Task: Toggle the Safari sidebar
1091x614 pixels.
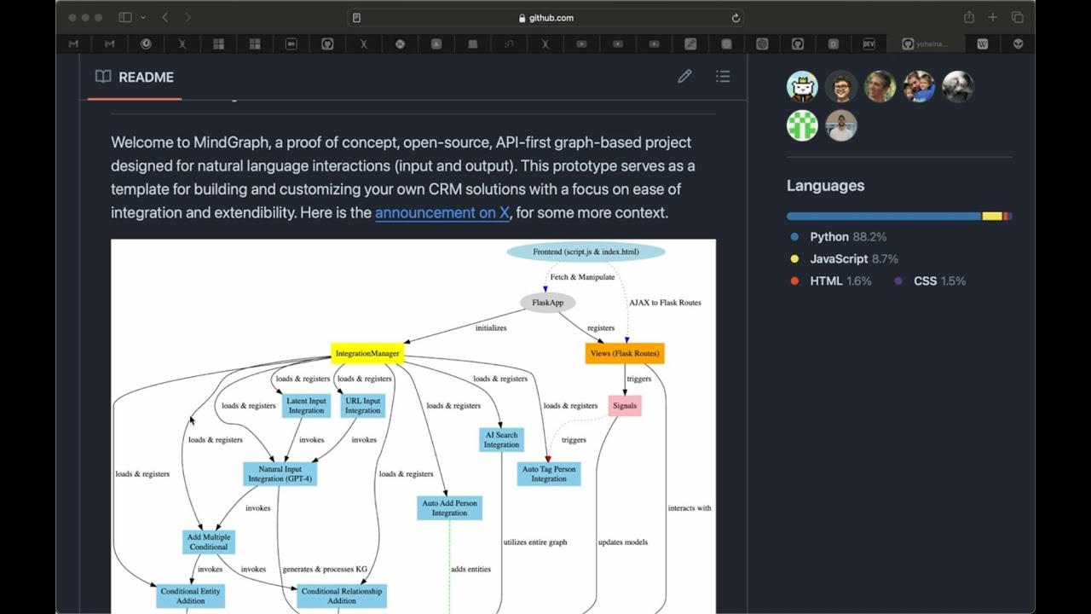Action: pyautogui.click(x=124, y=17)
